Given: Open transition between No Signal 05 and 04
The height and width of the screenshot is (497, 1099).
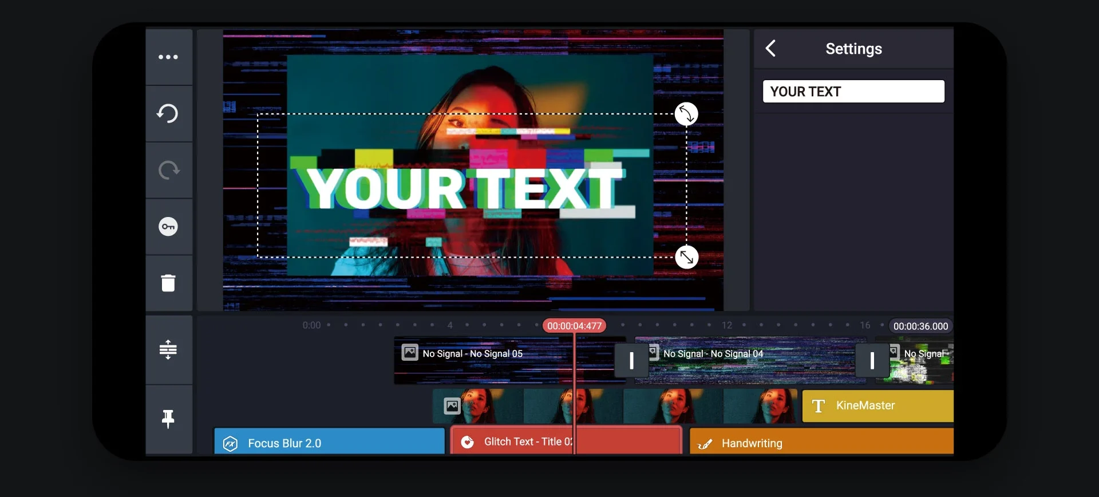Looking at the screenshot, I should click(x=631, y=361).
